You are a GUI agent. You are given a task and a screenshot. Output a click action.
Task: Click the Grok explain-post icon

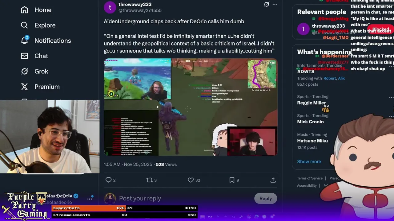click(267, 4)
